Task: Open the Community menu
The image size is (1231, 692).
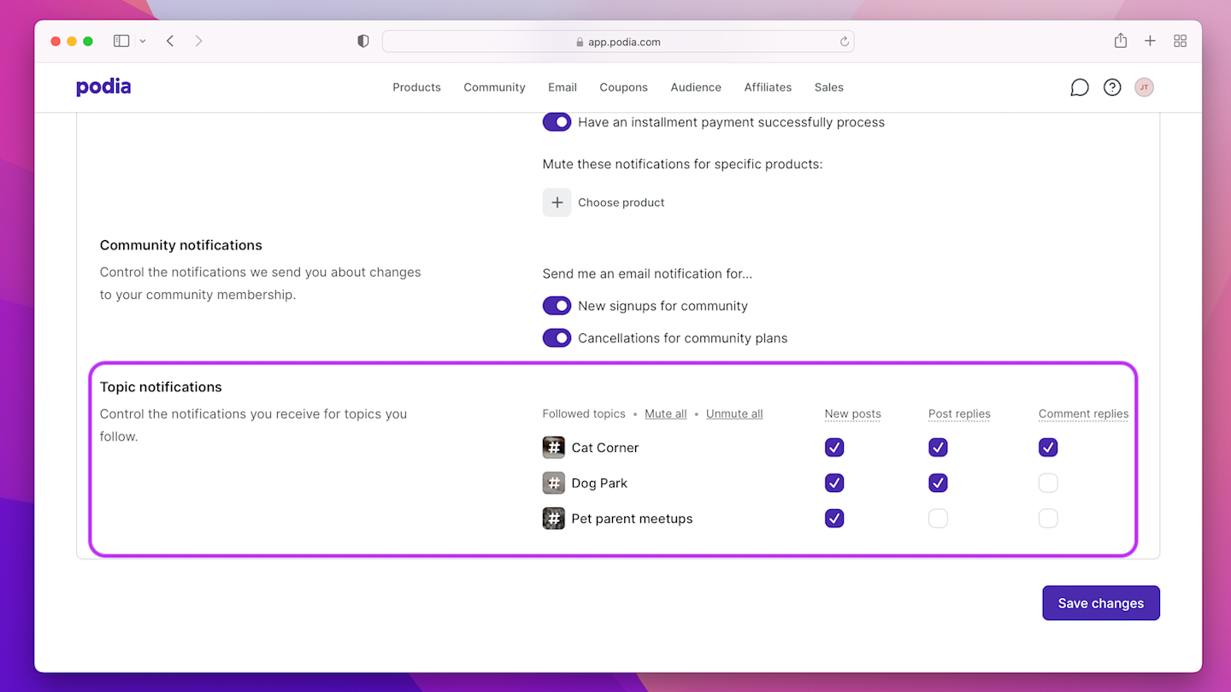Action: tap(494, 87)
